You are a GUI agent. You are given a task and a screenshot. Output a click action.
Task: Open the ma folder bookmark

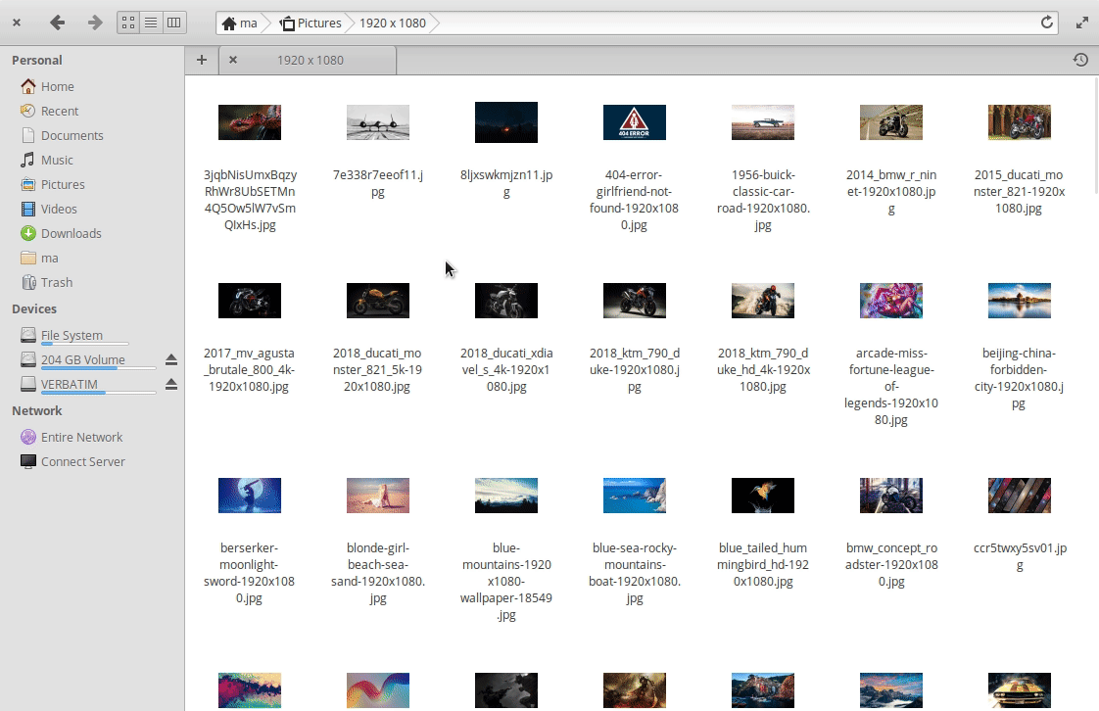[40, 259]
